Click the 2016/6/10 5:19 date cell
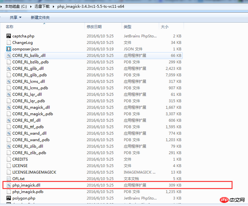 pyautogui.click(x=100, y=49)
